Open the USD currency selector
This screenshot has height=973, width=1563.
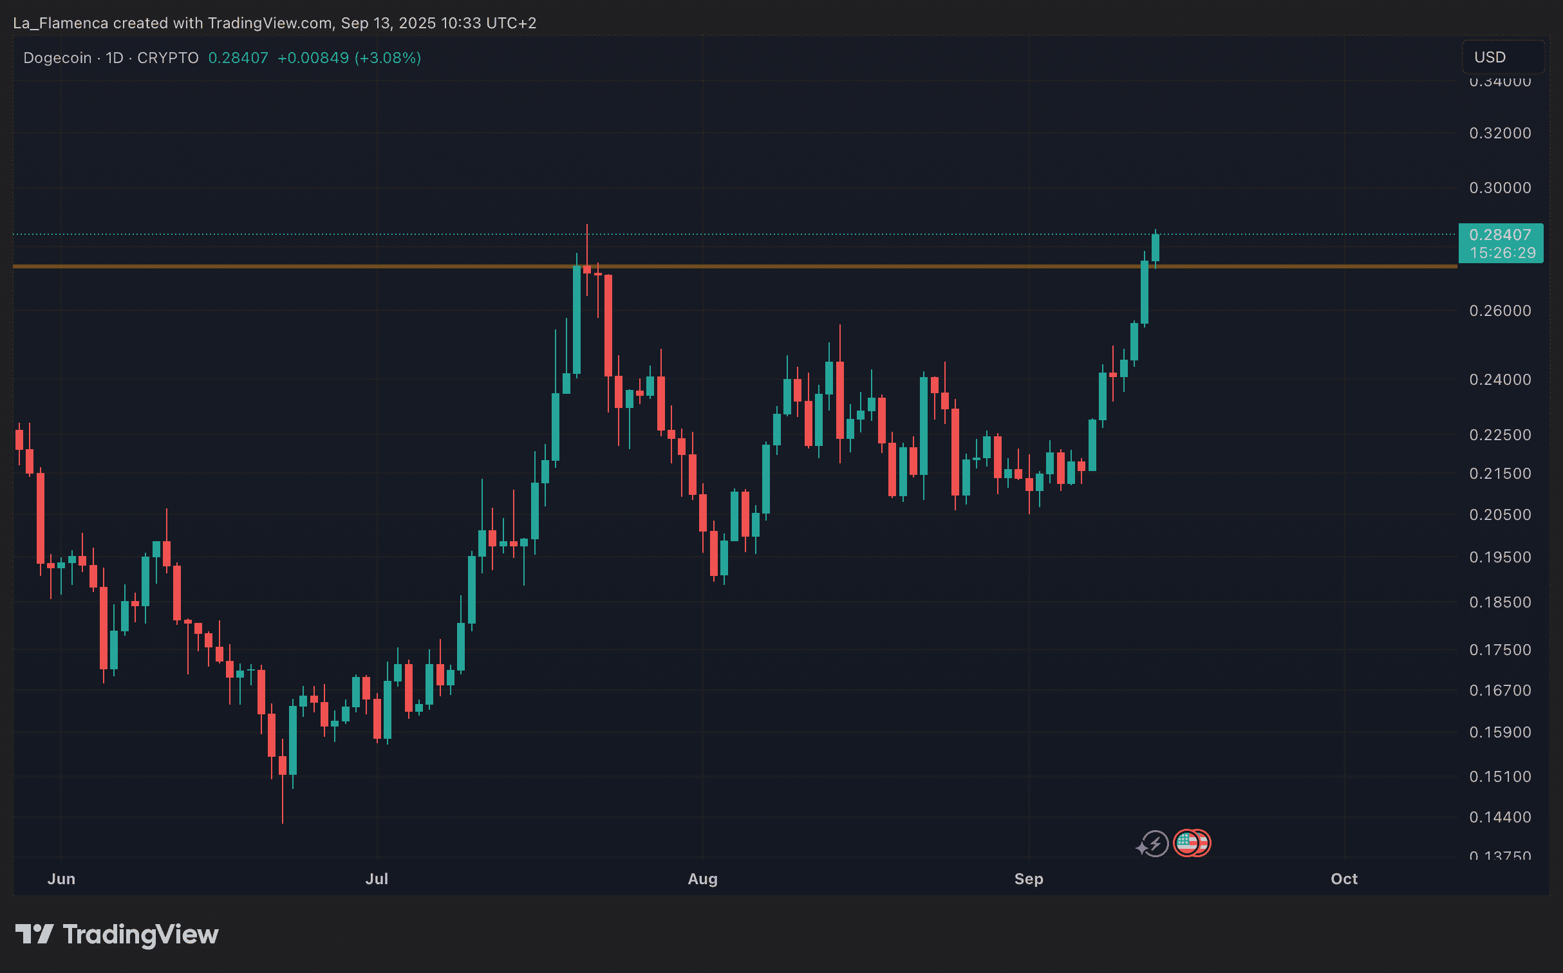tap(1502, 57)
